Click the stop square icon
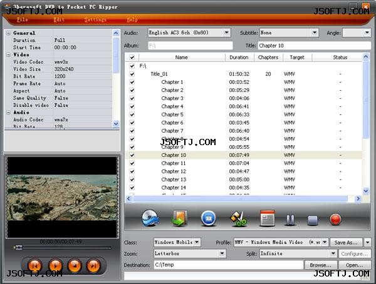 313,220
